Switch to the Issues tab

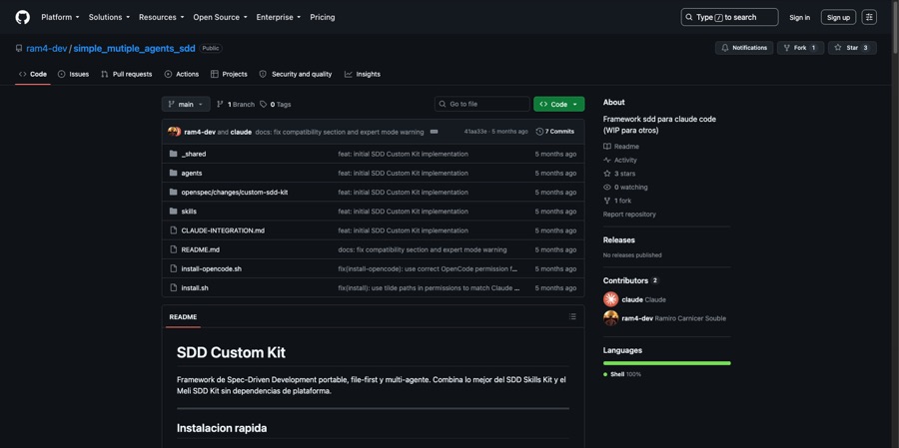tap(73, 75)
